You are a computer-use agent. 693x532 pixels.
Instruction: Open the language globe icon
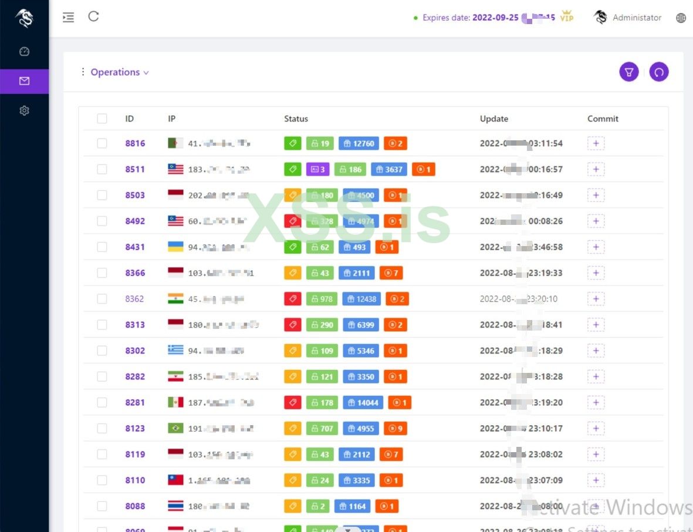pyautogui.click(x=681, y=18)
